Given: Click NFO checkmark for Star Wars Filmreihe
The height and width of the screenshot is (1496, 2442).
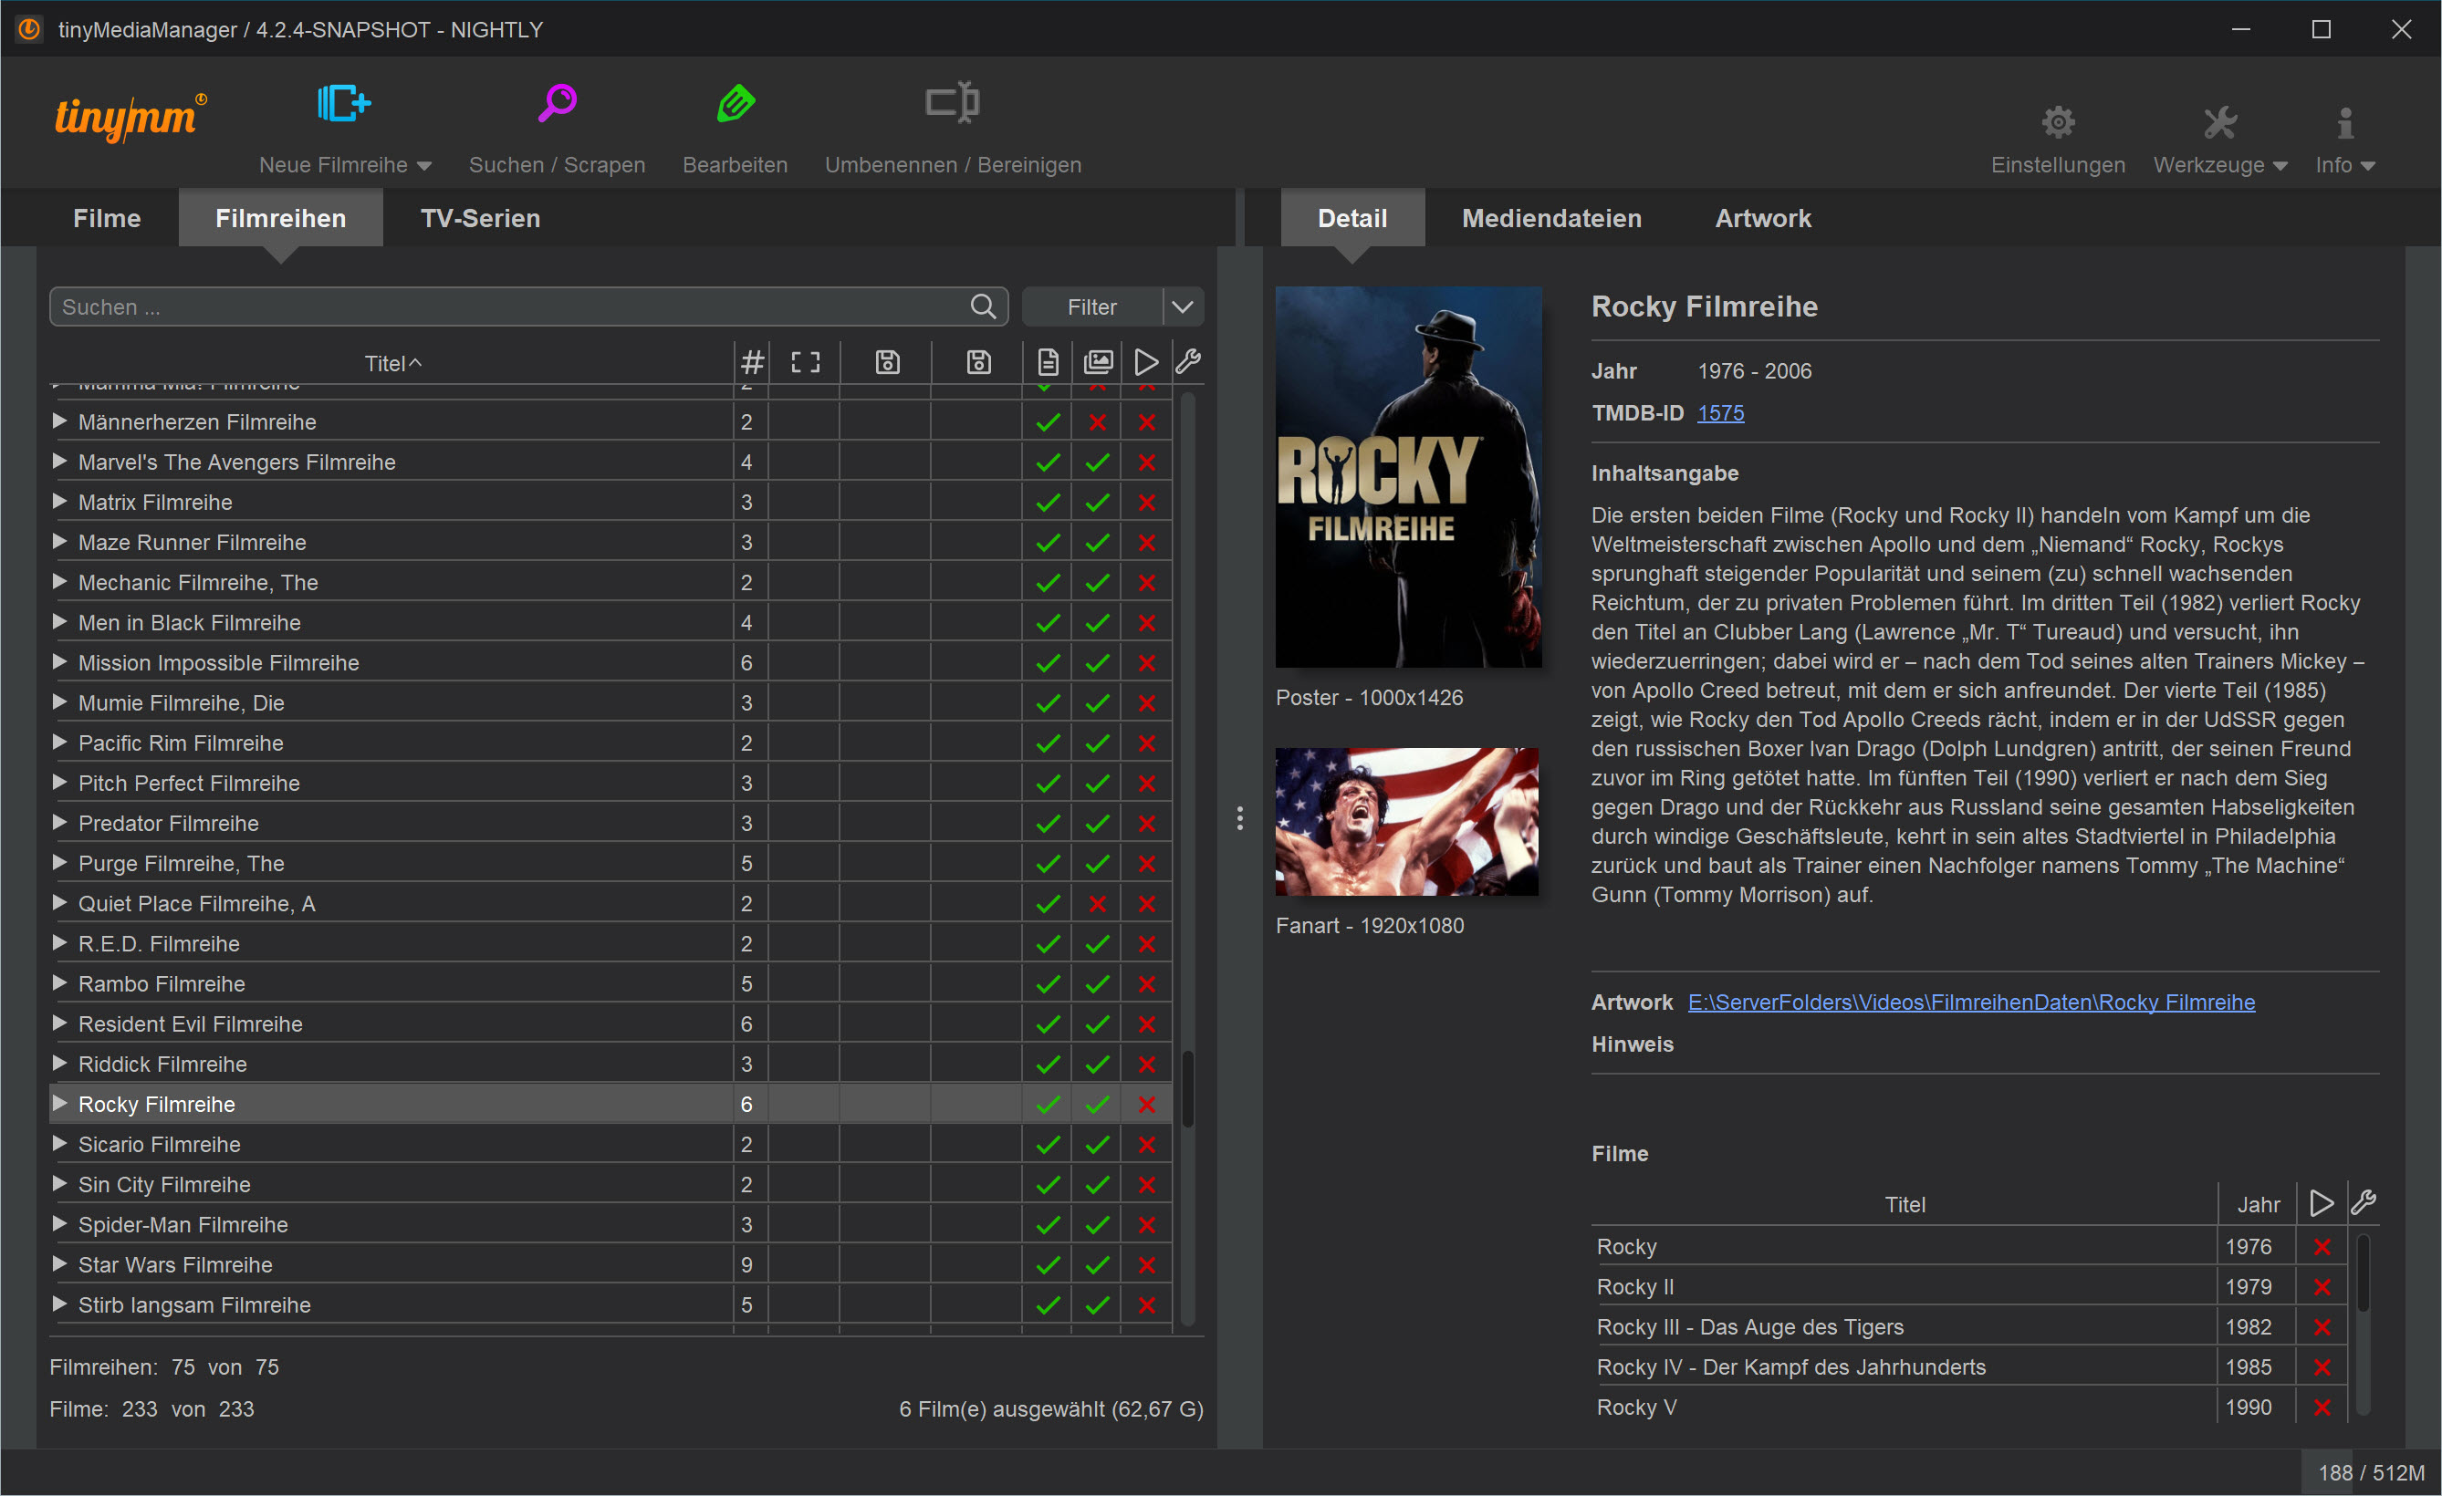Looking at the screenshot, I should (1048, 1265).
